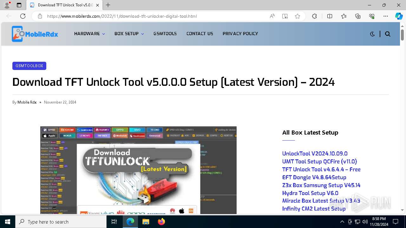Open Microsoft Edge taskbar icon
This screenshot has width=406, height=228.
pos(130,222)
